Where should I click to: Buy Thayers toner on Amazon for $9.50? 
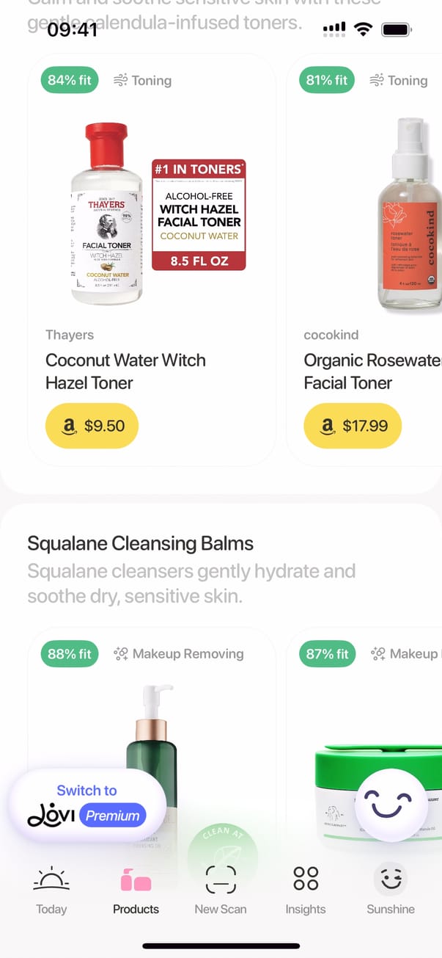point(92,425)
